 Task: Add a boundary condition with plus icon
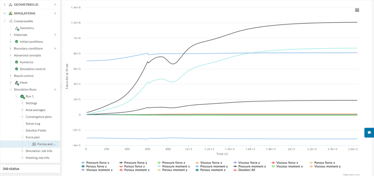click(x=55, y=48)
